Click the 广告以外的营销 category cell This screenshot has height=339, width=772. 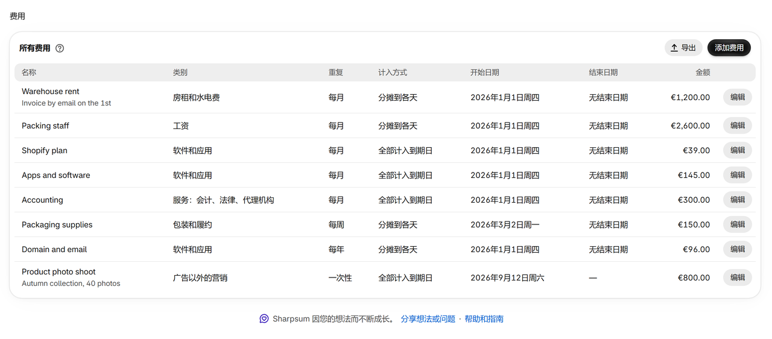200,278
